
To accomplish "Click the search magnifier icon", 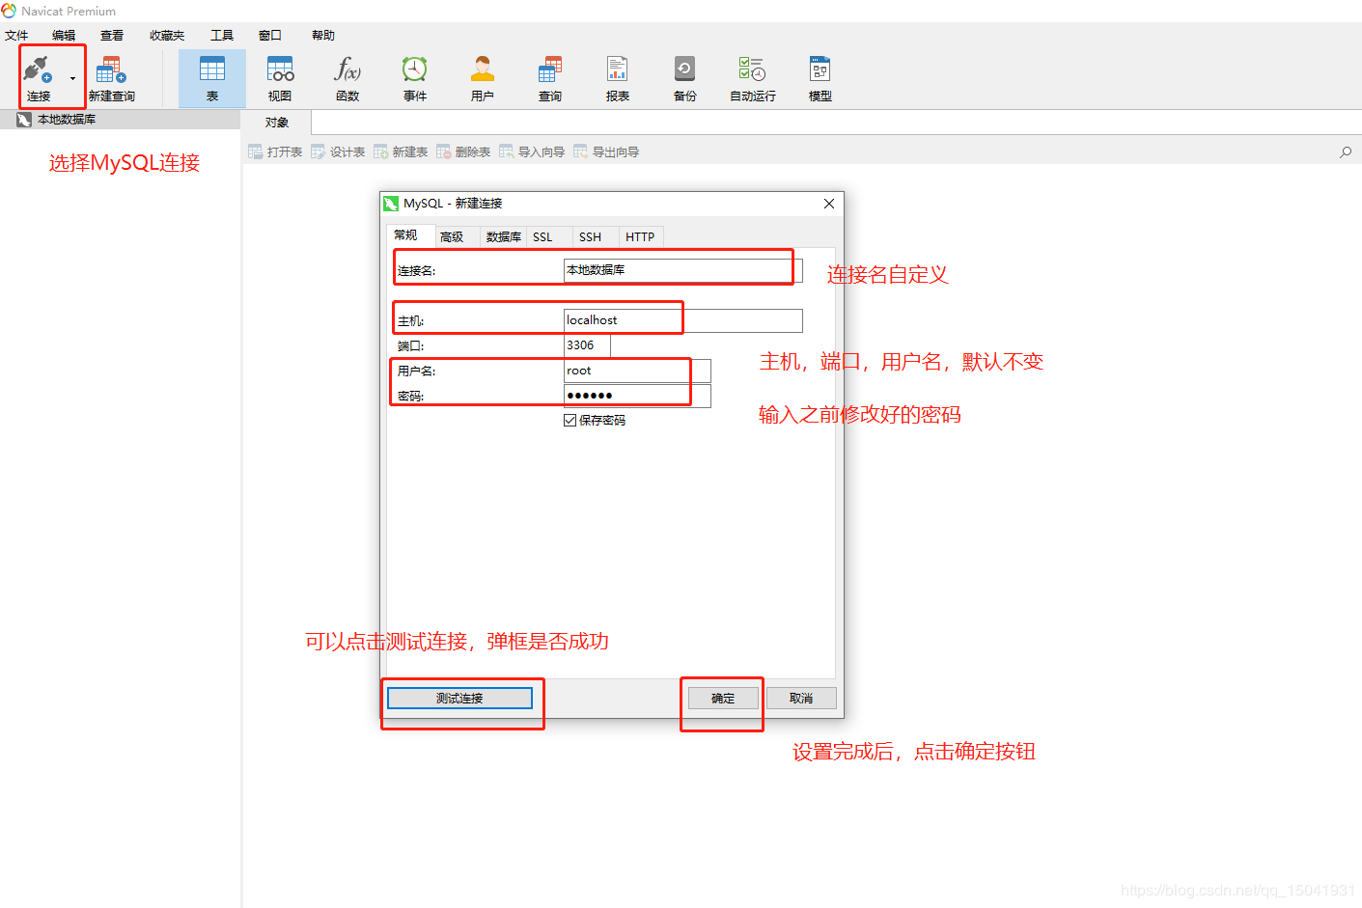I will pyautogui.click(x=1346, y=151).
